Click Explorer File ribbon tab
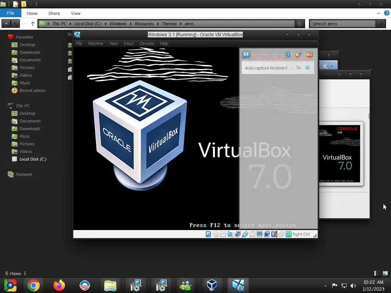 click(10, 13)
